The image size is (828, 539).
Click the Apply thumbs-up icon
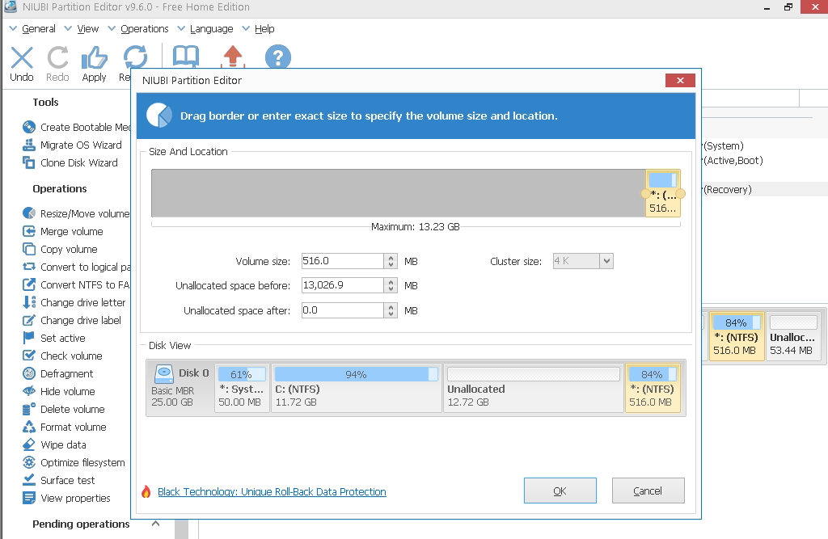tap(94, 59)
